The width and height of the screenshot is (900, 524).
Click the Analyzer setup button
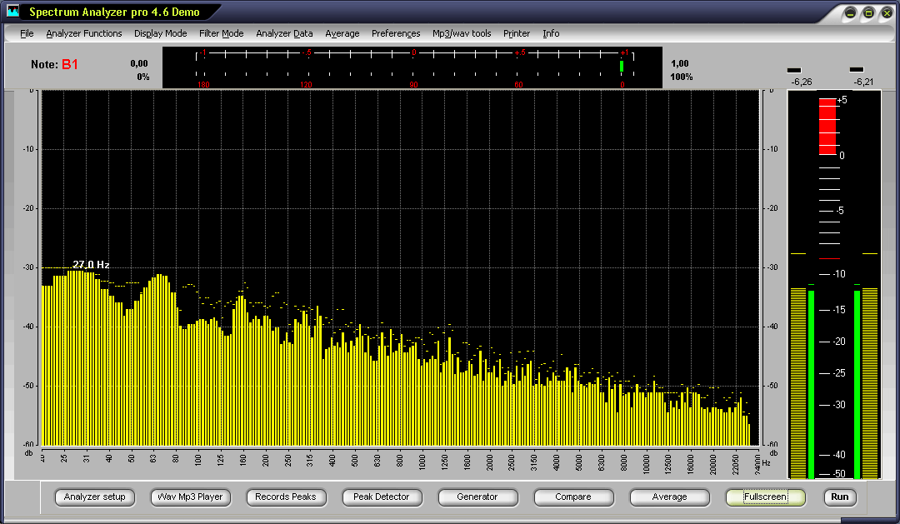pyautogui.click(x=94, y=497)
